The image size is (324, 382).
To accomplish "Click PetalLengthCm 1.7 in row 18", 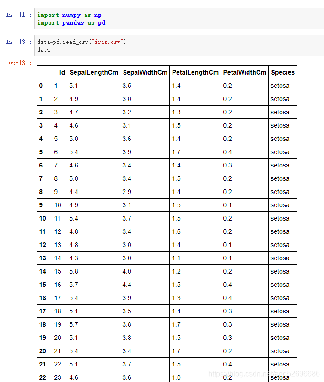I will (x=176, y=324).
